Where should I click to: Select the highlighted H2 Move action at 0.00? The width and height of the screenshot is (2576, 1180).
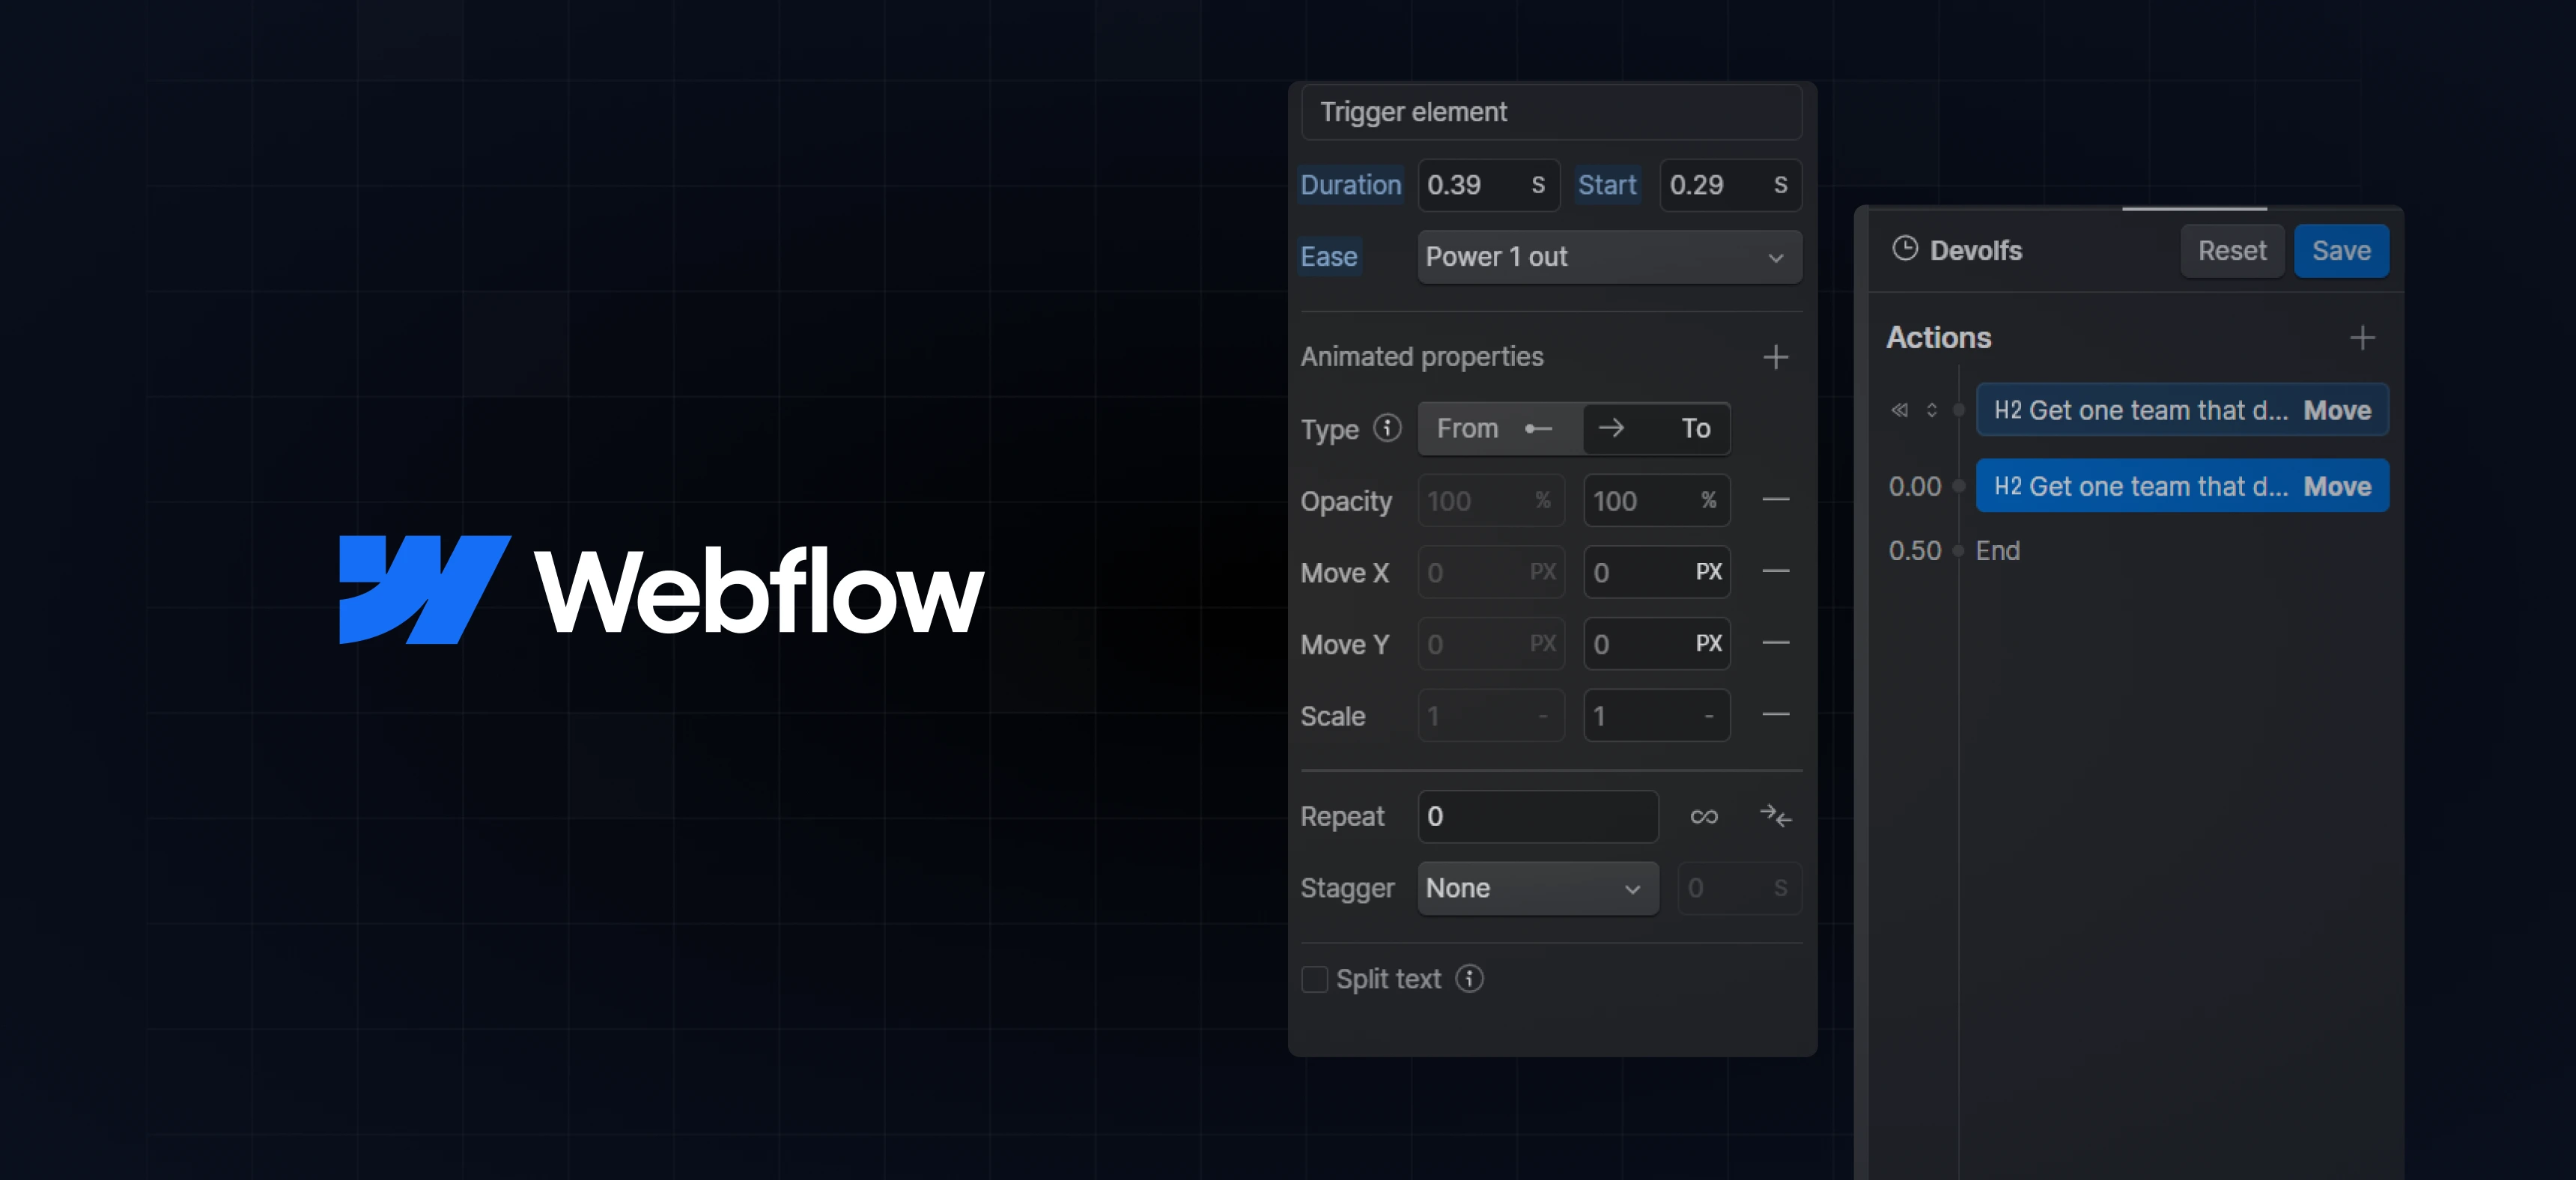point(2181,486)
